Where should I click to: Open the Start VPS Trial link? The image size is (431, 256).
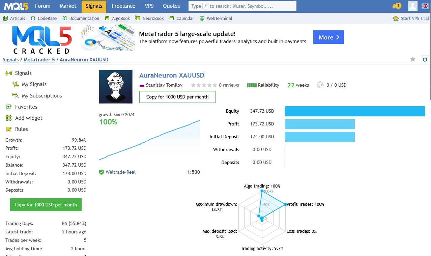tap(415, 18)
